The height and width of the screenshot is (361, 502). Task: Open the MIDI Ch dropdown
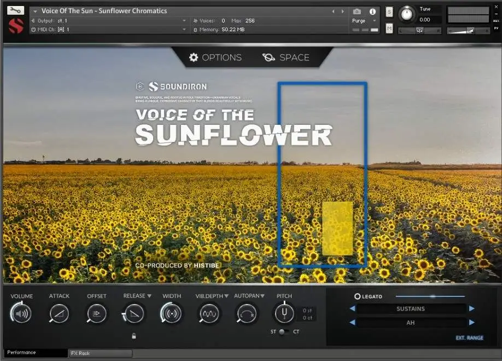pyautogui.click(x=109, y=29)
